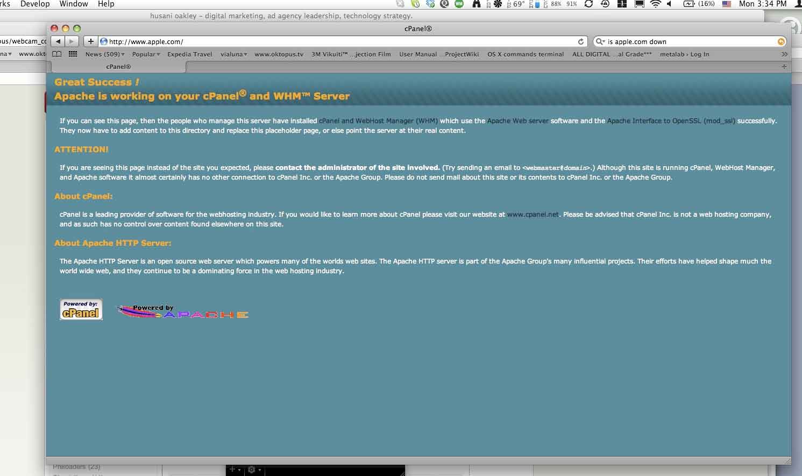
Task: Click the 'ATTENTION!' heading
Action: click(x=81, y=150)
